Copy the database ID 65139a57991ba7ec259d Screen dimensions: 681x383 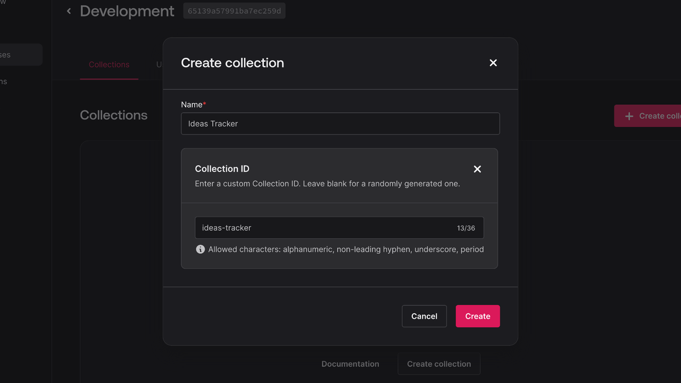(234, 11)
